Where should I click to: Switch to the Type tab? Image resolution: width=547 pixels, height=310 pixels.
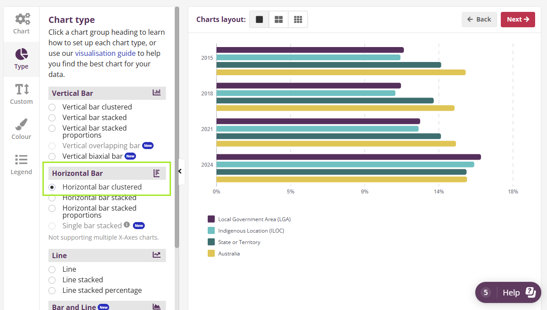21,59
